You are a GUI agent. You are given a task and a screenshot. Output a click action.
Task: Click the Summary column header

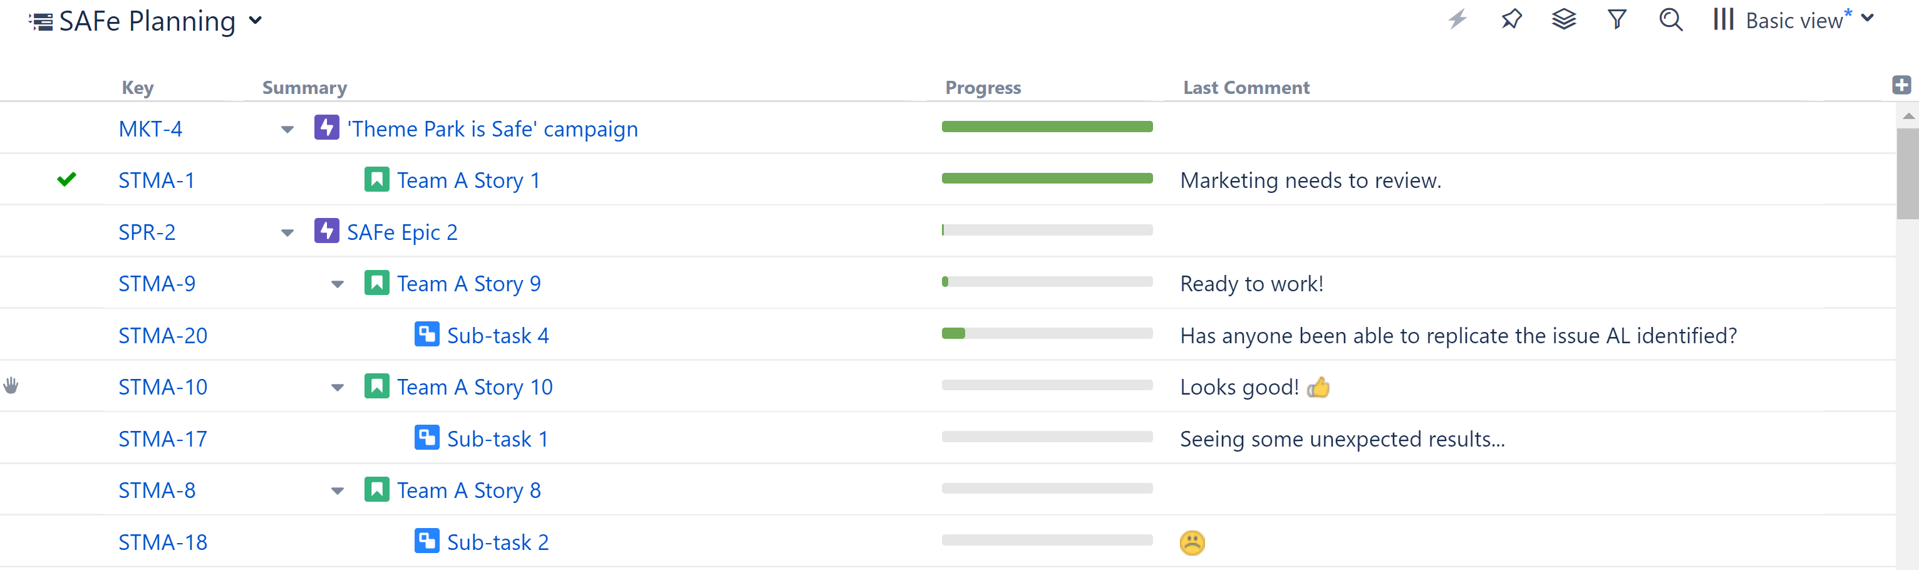click(304, 87)
